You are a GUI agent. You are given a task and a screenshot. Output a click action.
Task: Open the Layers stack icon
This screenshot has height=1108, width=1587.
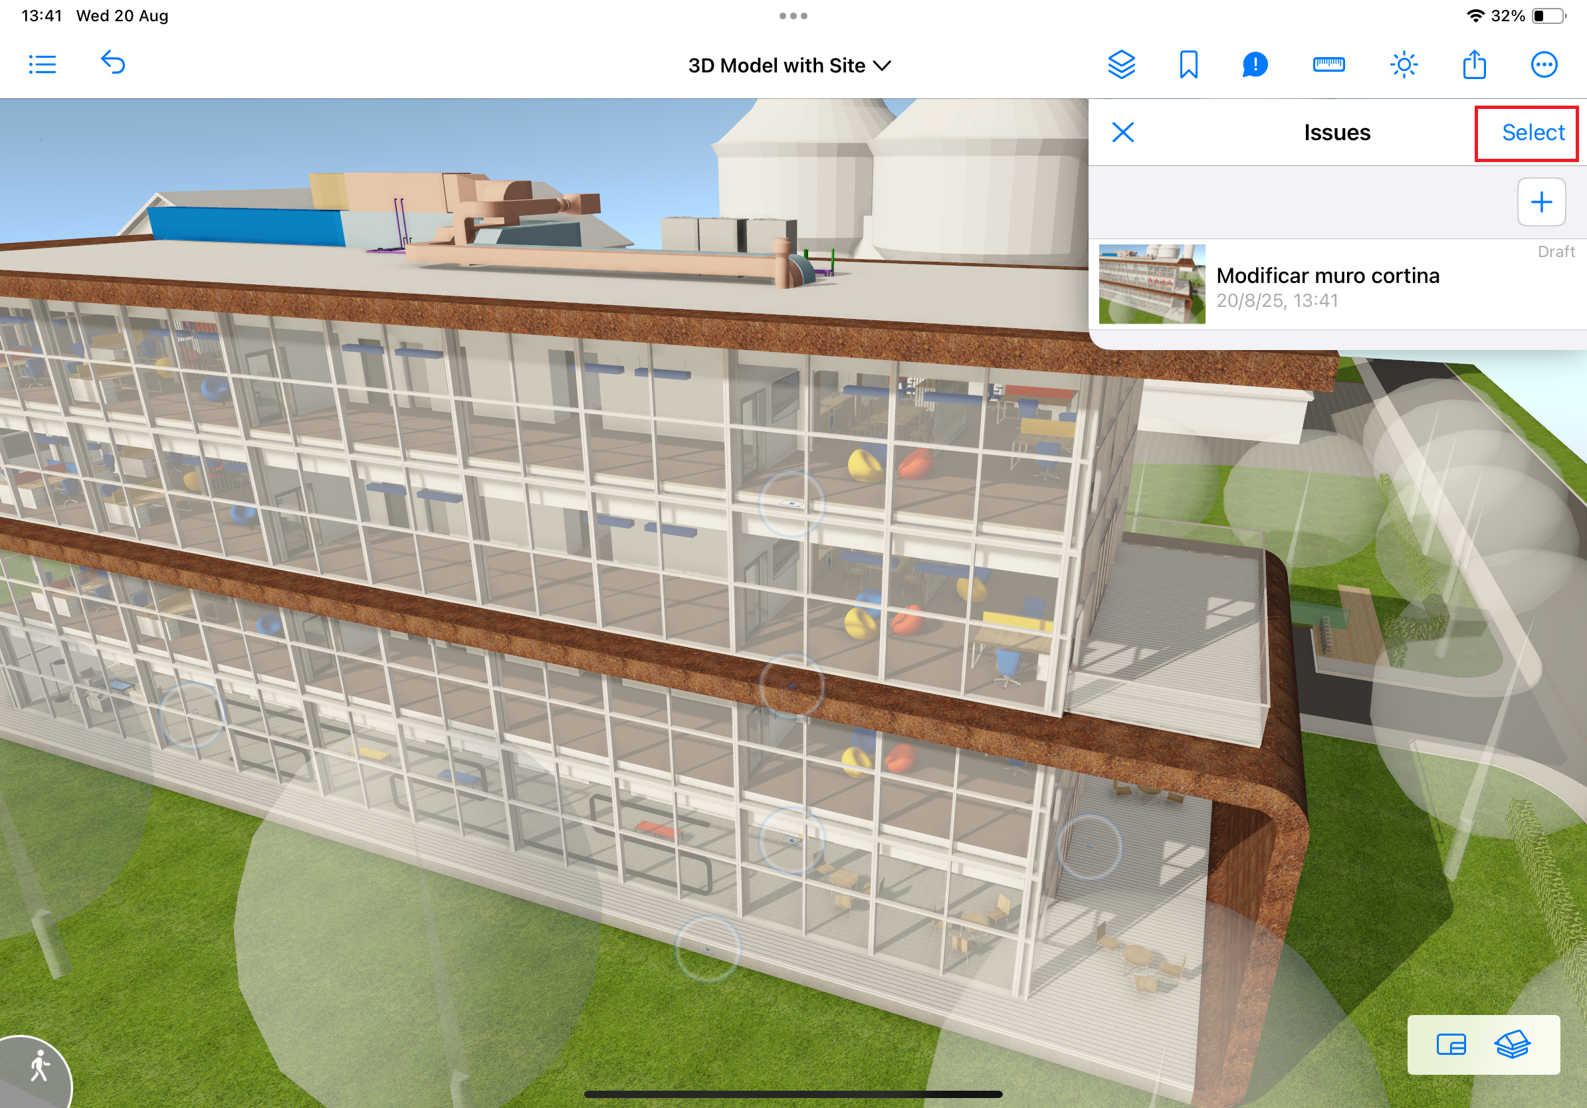point(1121,65)
